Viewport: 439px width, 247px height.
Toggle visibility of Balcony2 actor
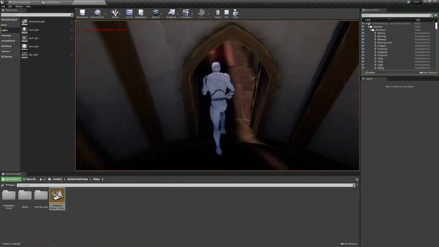pyautogui.click(x=364, y=36)
